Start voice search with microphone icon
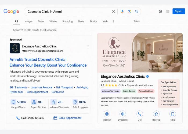The image size is (188, 134). pyautogui.click(x=122, y=12)
